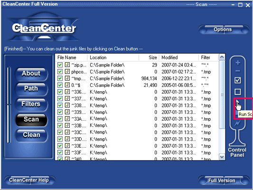Click the file name ~33E....
Screen dimensions: 253x190
79,146
